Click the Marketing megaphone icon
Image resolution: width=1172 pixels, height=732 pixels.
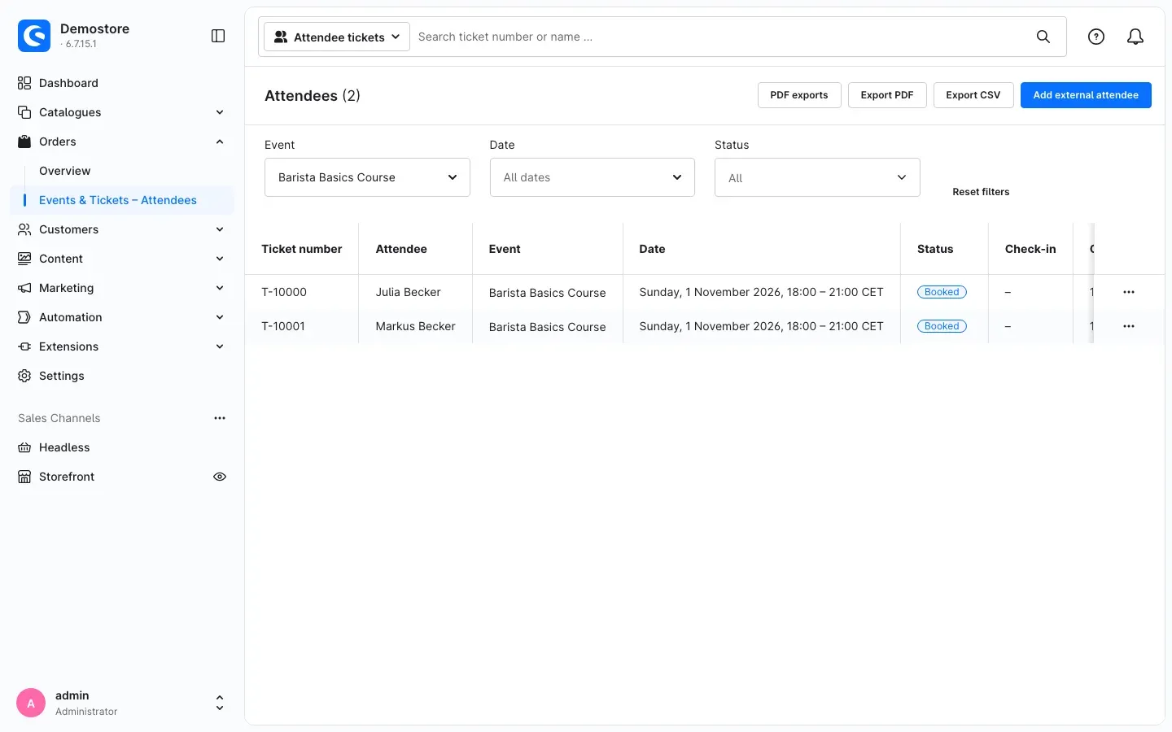coord(24,288)
